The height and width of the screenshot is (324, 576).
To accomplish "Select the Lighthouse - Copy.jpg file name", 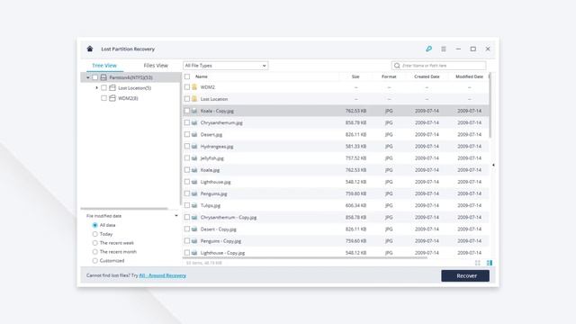I will (222, 253).
